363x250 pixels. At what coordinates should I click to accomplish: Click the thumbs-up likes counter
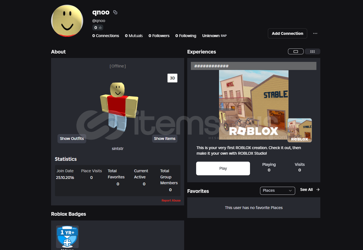[98, 28]
